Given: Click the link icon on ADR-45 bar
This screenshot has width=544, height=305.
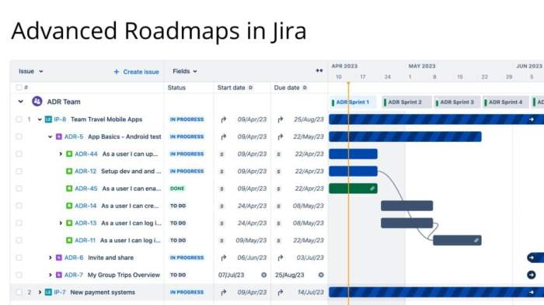Looking at the screenshot, I should click(x=372, y=189).
